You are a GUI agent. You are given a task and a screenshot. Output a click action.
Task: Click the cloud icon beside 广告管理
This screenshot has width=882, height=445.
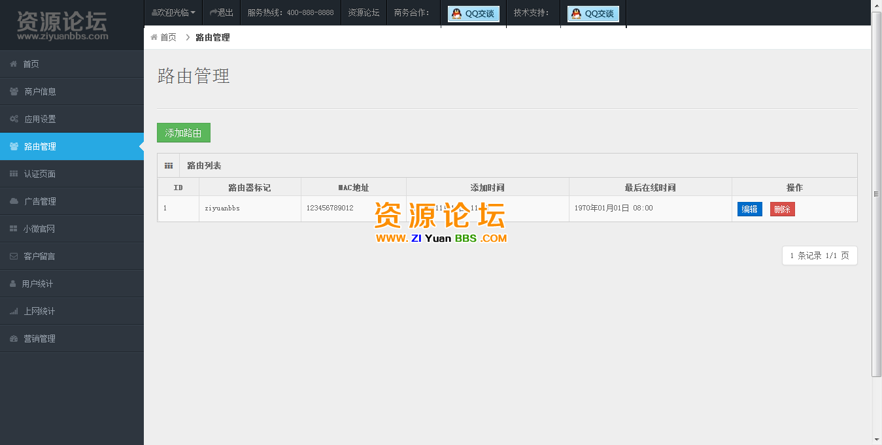pos(14,201)
